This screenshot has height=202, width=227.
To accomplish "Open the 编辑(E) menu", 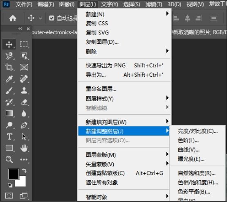I will tap(46, 5).
